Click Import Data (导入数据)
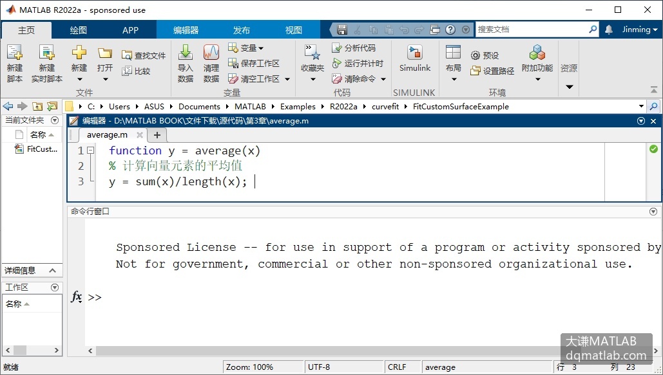The width and height of the screenshot is (663, 375). click(185, 63)
